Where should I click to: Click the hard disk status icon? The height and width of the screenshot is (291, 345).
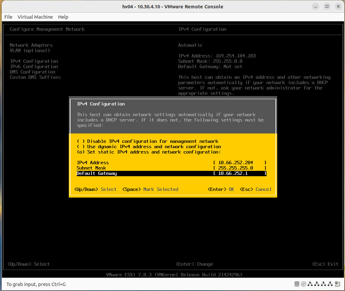tap(297, 284)
